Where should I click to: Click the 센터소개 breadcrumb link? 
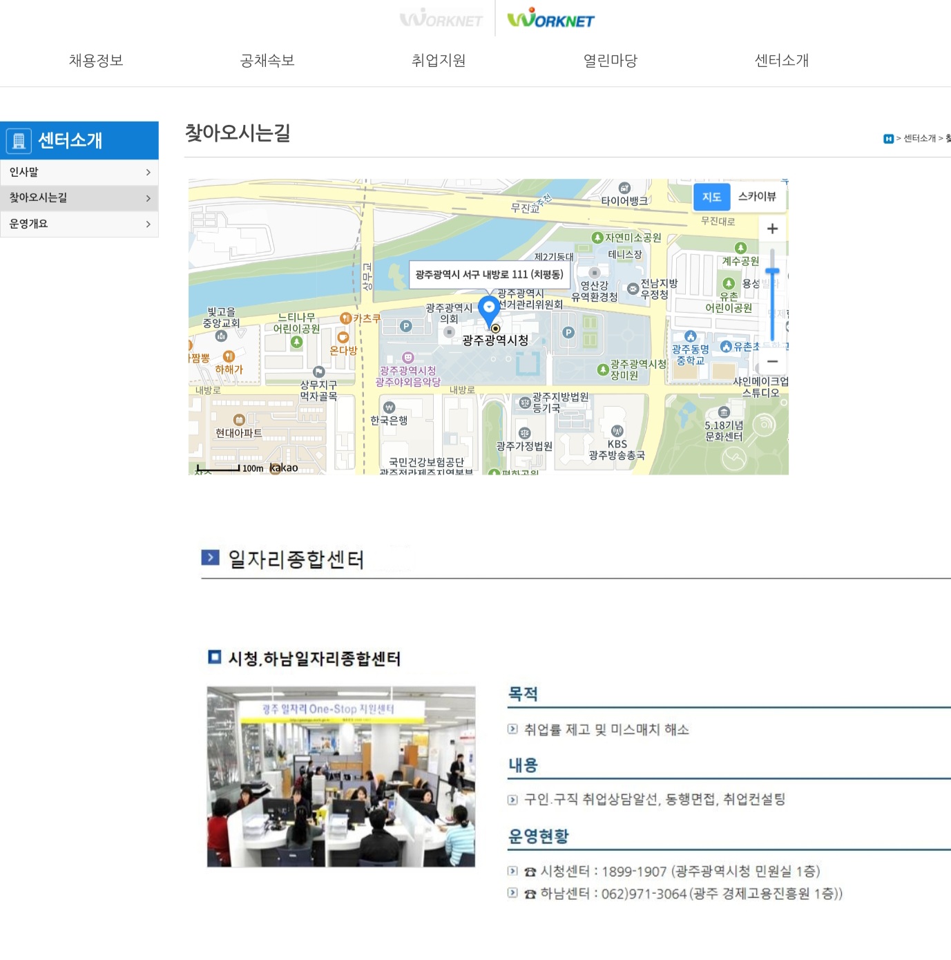[x=919, y=139]
